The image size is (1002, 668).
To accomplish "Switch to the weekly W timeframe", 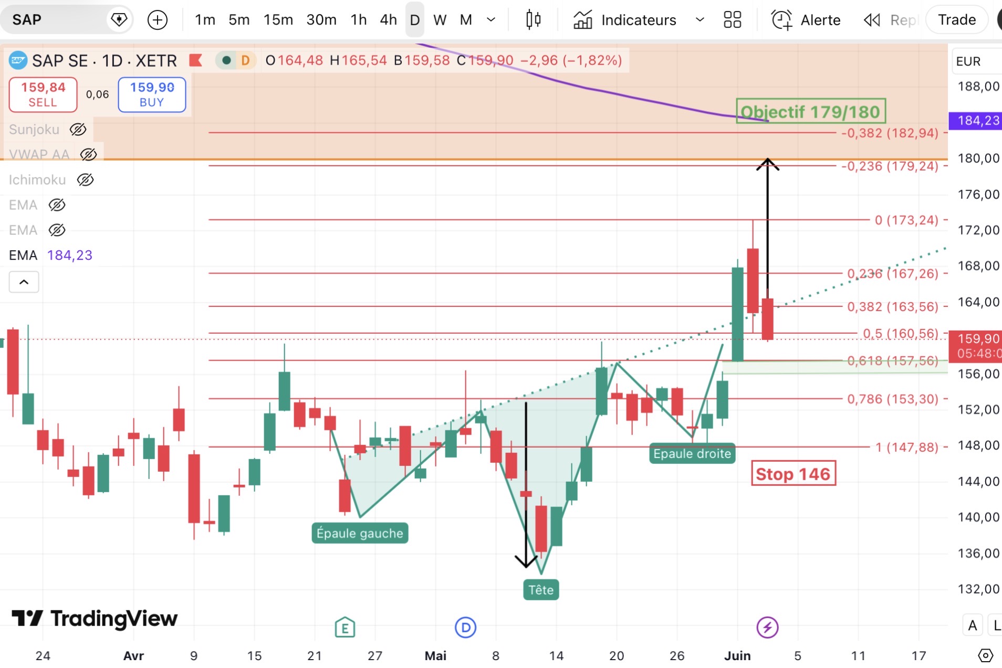I will coord(440,20).
